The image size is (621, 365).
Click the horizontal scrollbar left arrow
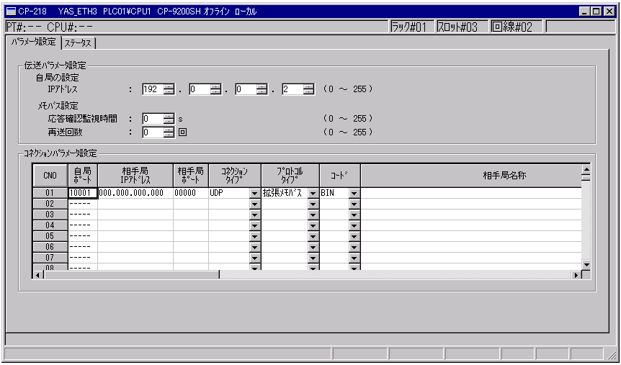point(37,274)
